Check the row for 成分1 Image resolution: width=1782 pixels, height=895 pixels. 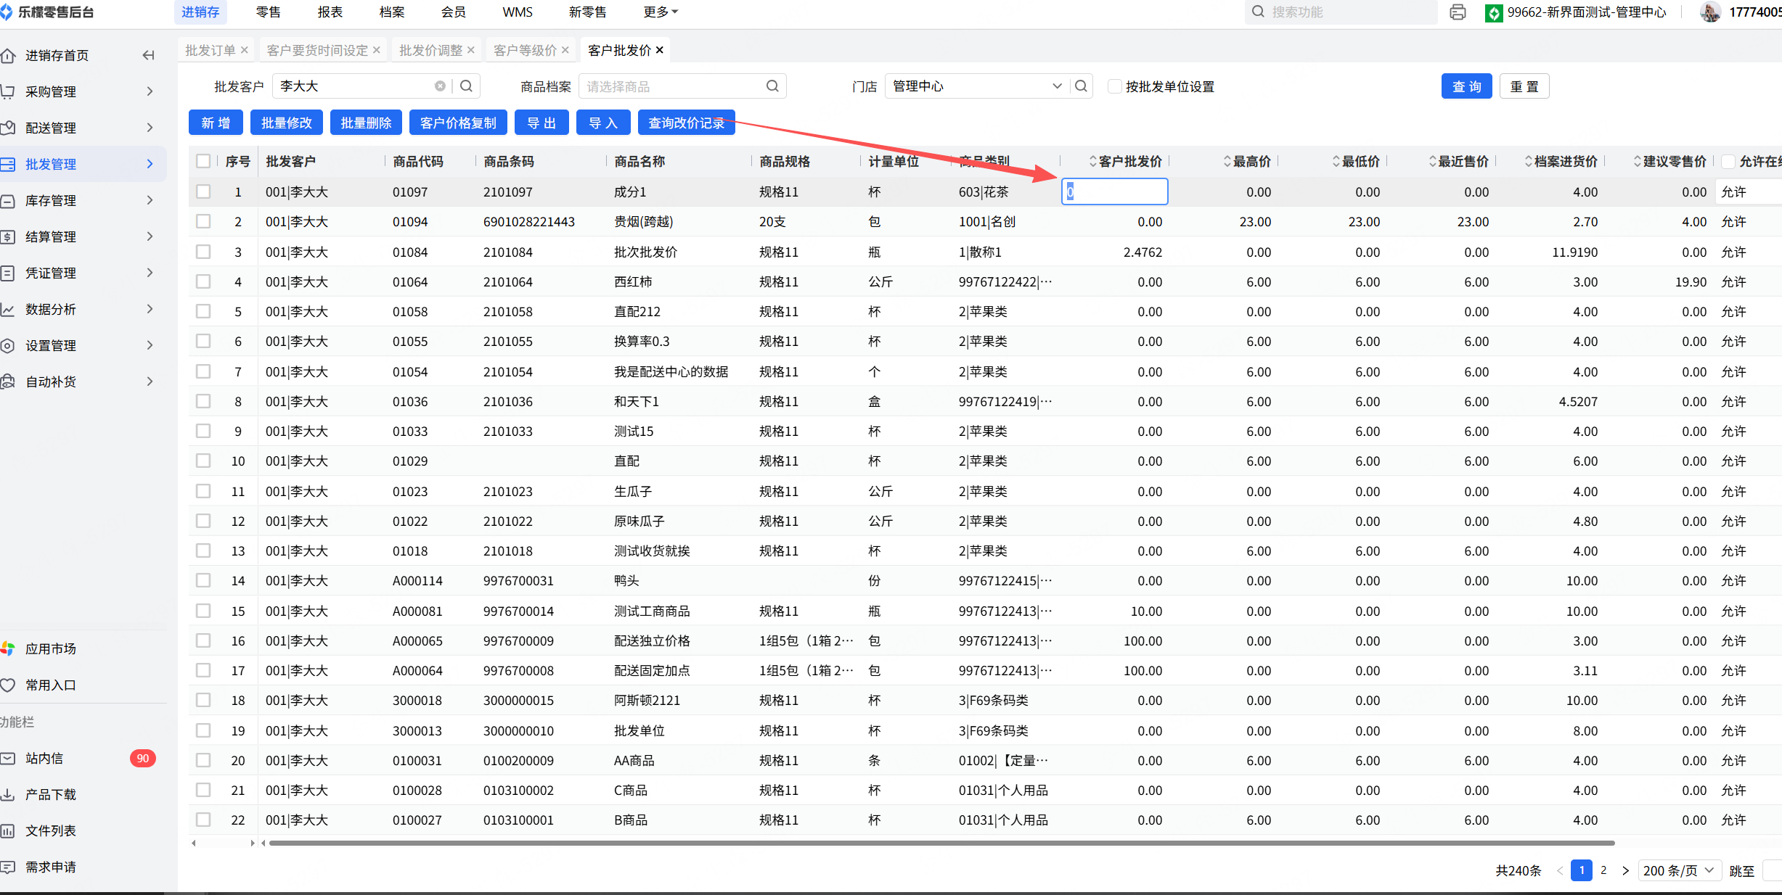point(203,191)
